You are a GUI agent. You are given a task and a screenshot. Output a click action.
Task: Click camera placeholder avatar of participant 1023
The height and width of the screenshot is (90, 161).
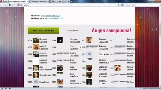[89, 54]
